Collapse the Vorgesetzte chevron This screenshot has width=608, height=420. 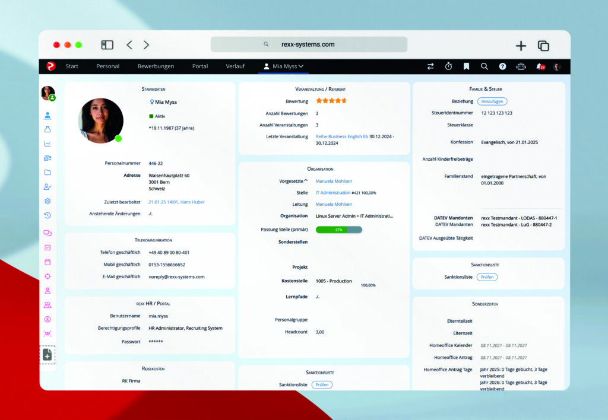pos(306,180)
